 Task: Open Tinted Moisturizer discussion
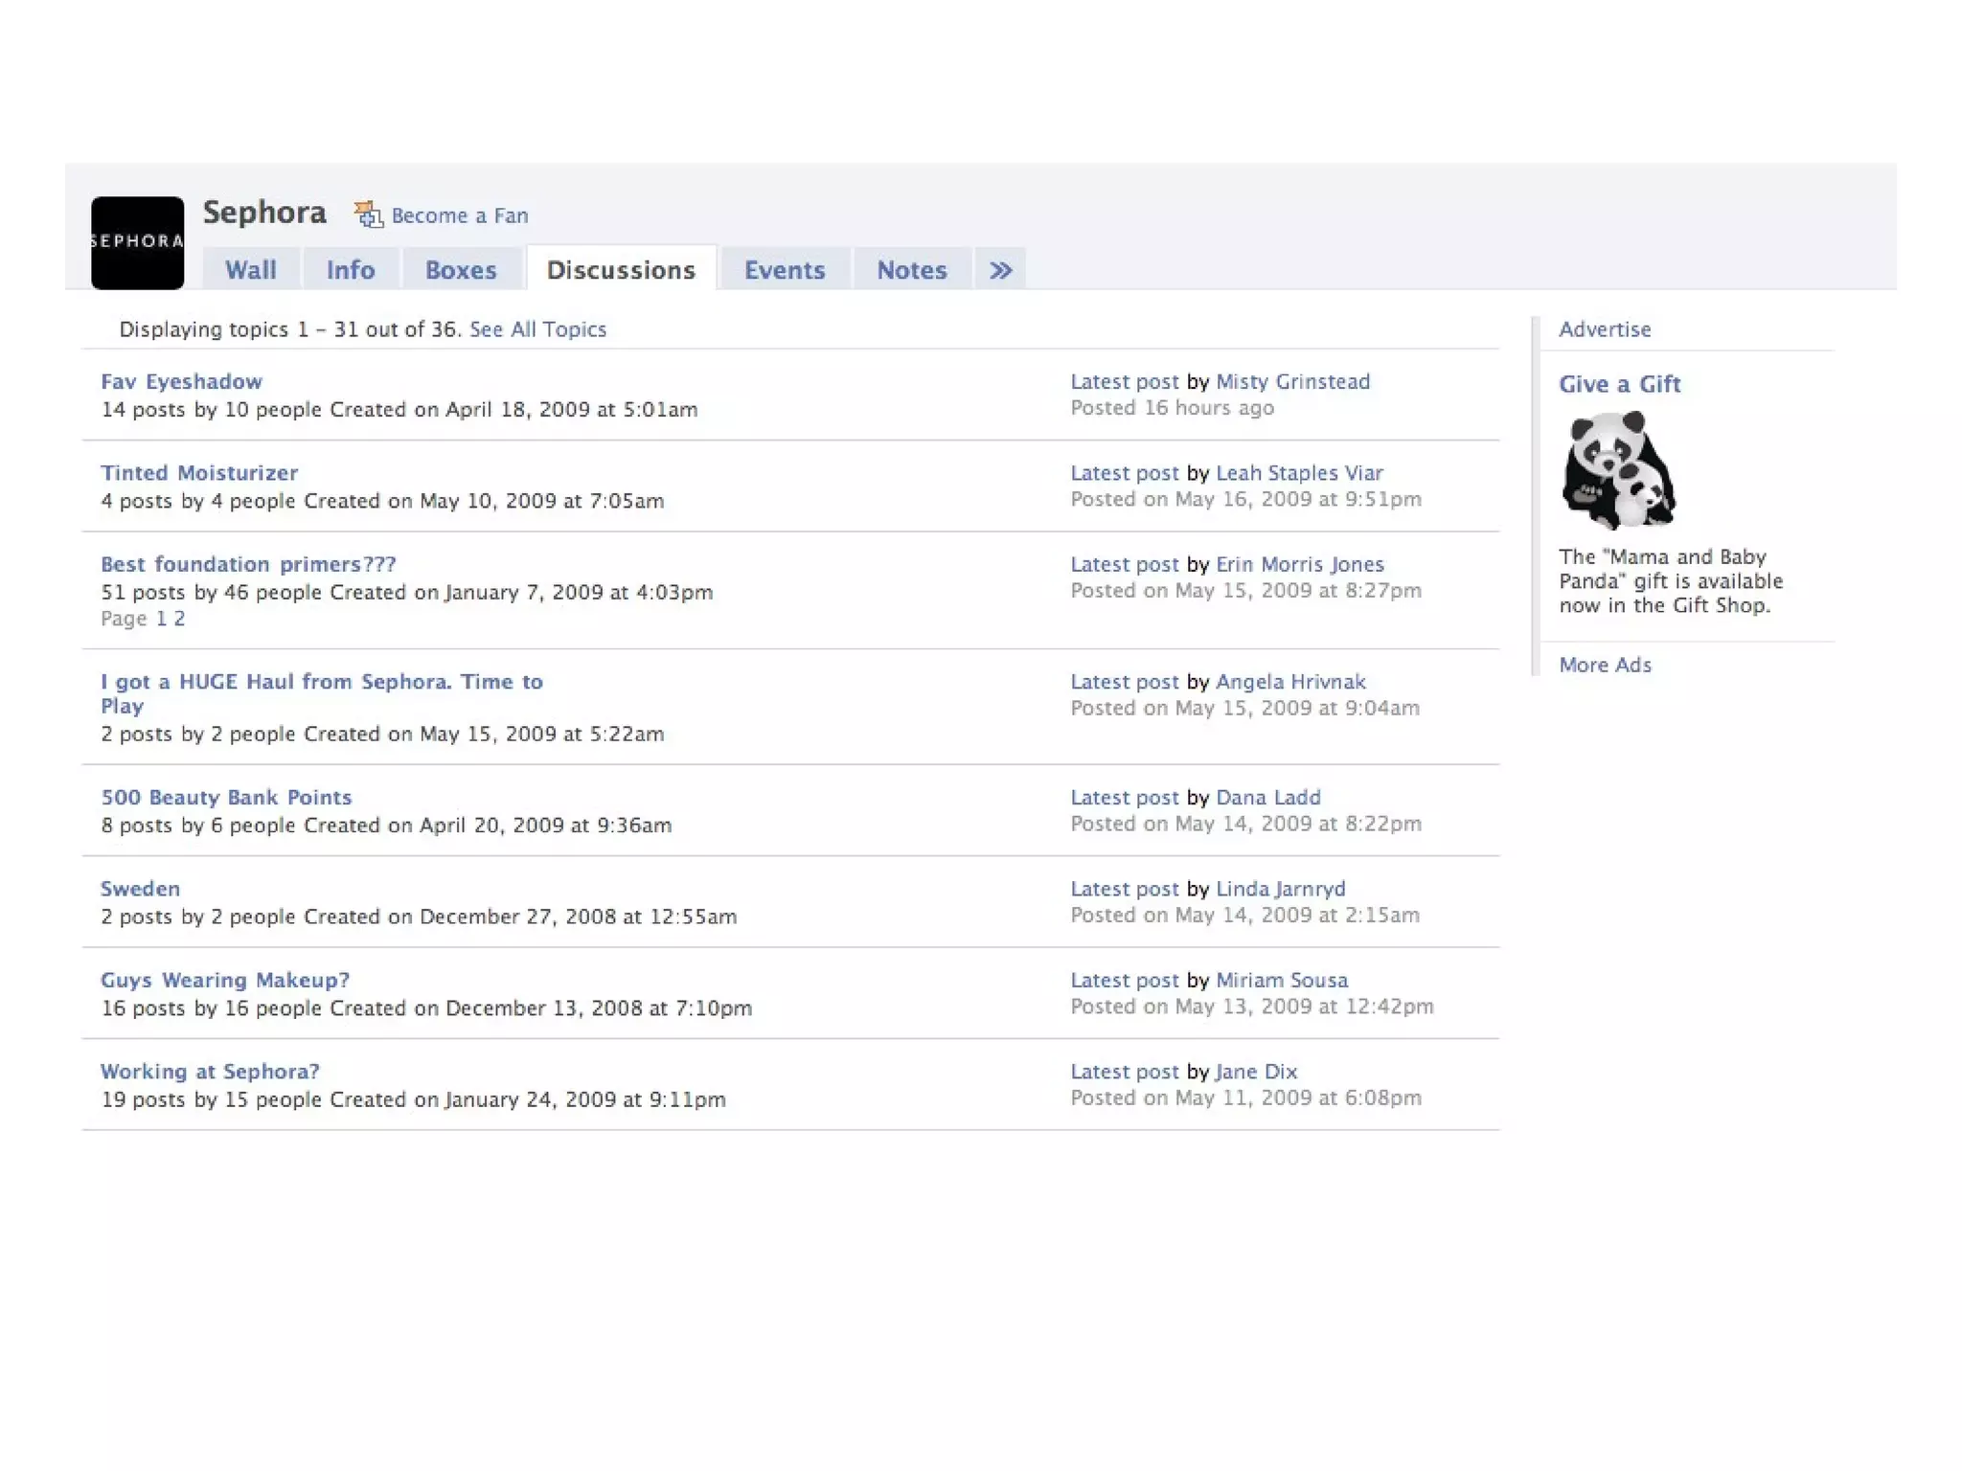(199, 473)
